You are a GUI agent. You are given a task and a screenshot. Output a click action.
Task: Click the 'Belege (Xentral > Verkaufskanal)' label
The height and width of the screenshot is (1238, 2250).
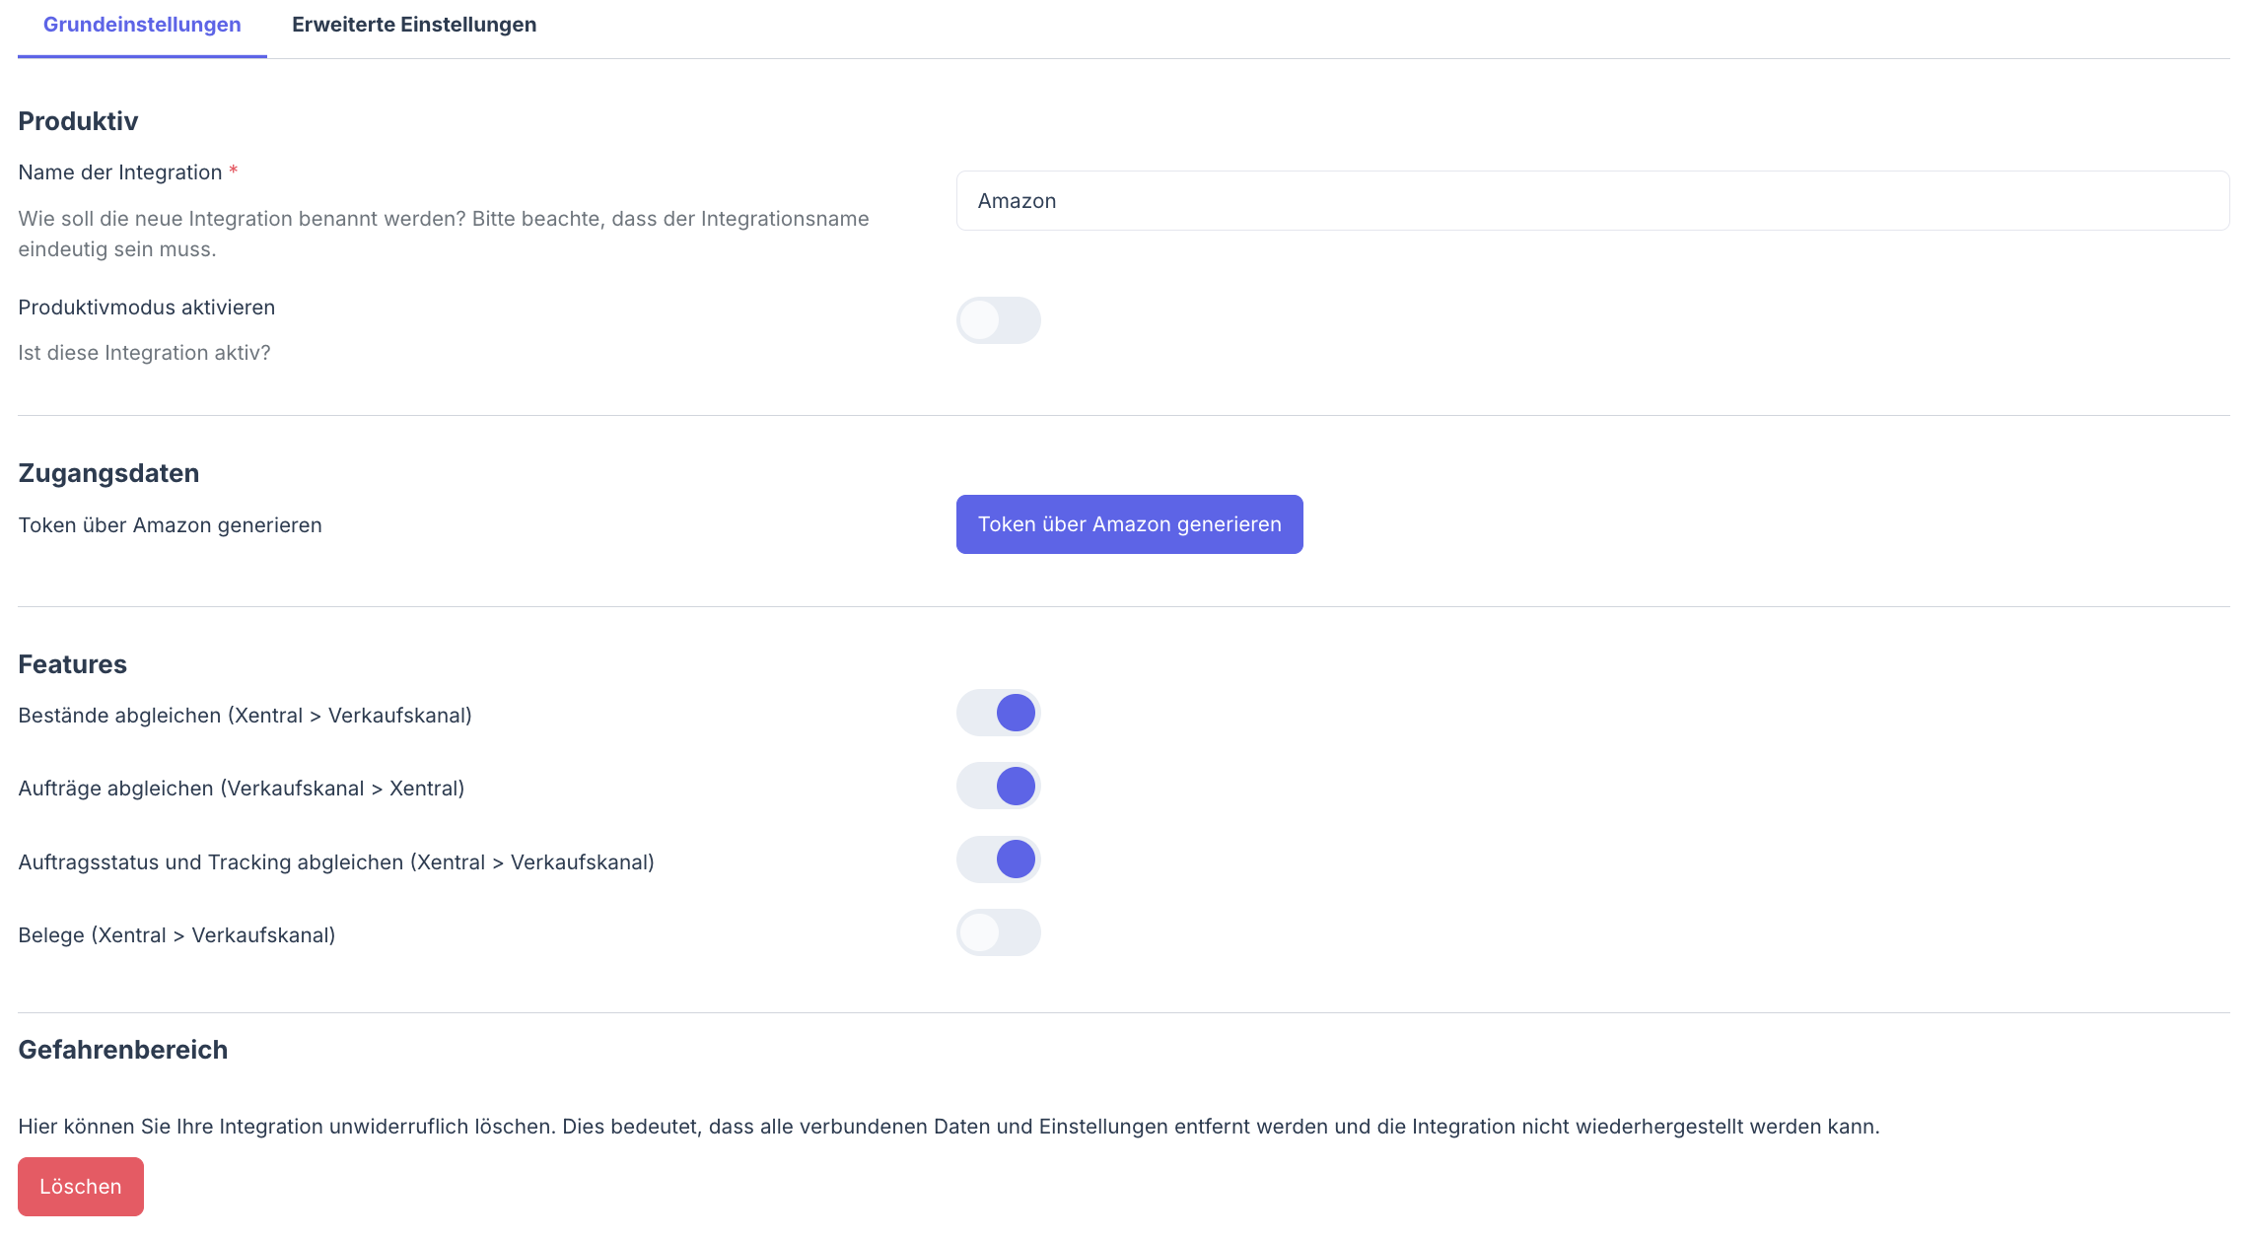pyautogui.click(x=176, y=935)
